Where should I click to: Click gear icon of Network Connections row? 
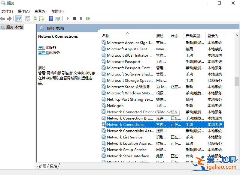pyautogui.click(x=104, y=124)
